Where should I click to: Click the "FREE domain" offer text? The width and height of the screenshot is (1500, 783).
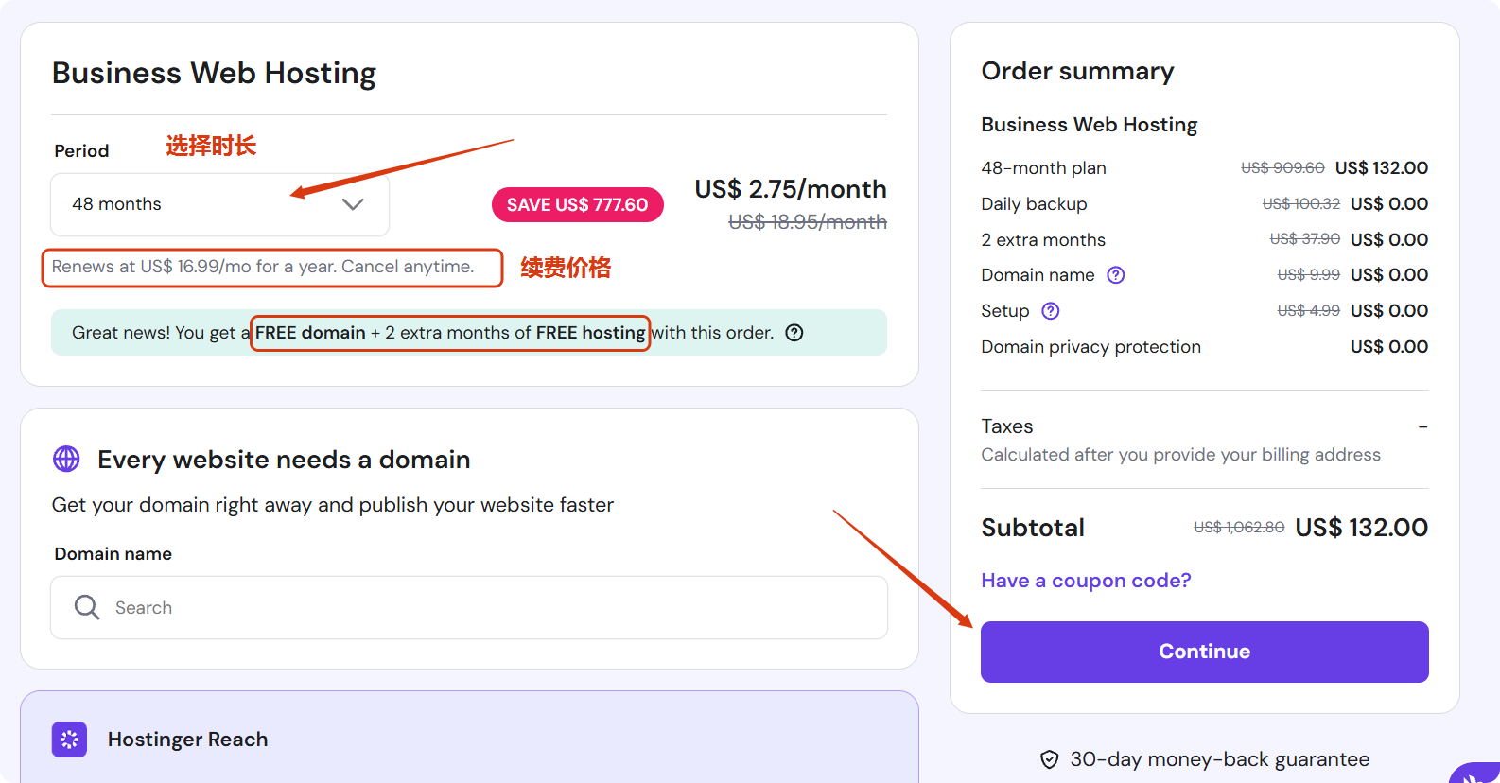(310, 333)
